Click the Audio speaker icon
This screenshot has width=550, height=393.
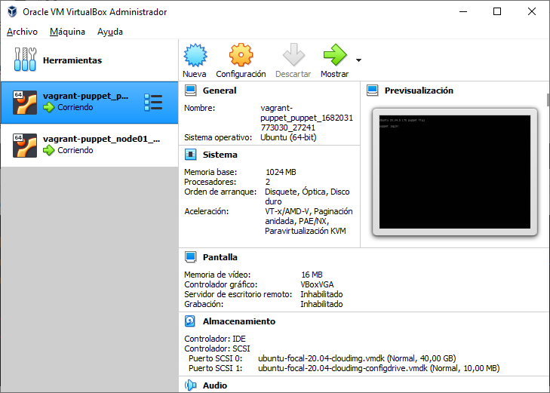point(190,385)
